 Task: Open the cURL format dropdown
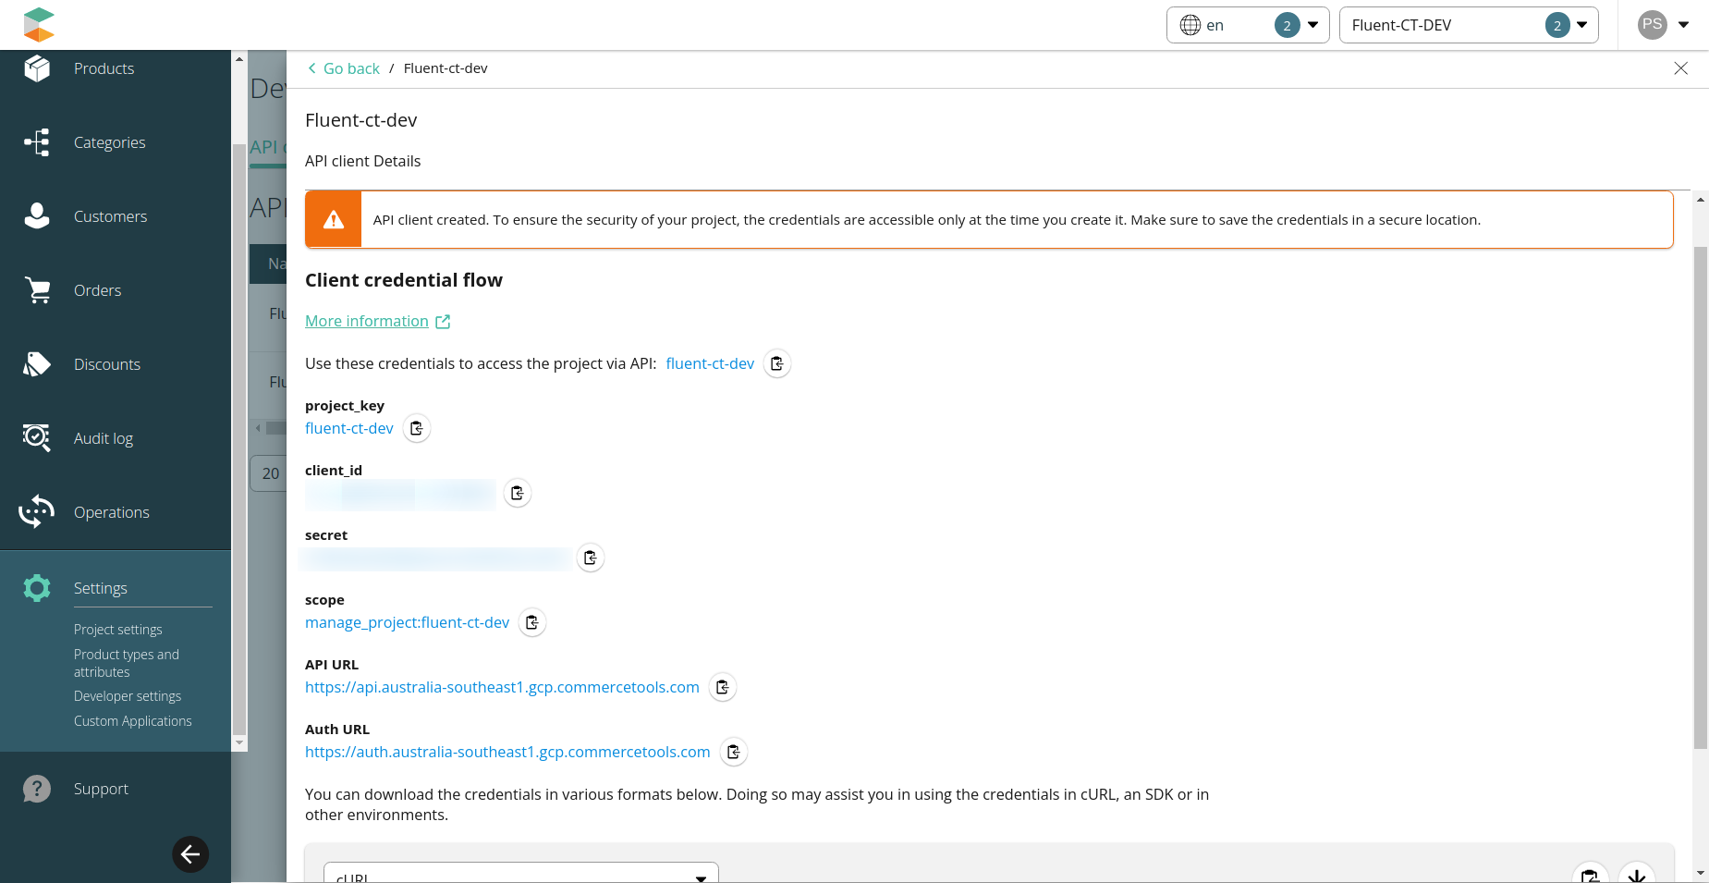[520, 874]
